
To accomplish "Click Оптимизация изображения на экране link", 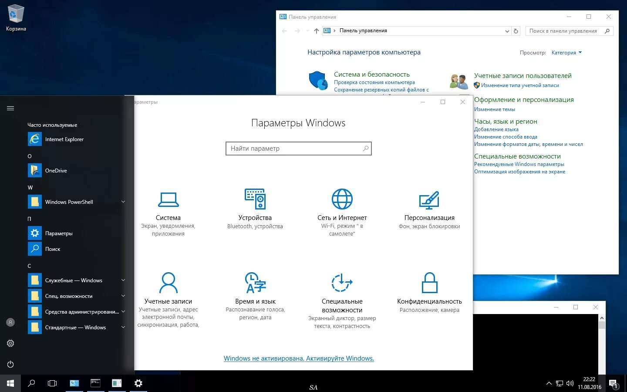I will point(519,172).
